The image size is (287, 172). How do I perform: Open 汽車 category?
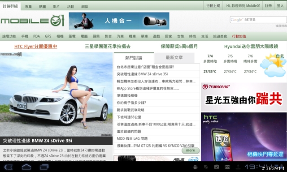(120, 36)
